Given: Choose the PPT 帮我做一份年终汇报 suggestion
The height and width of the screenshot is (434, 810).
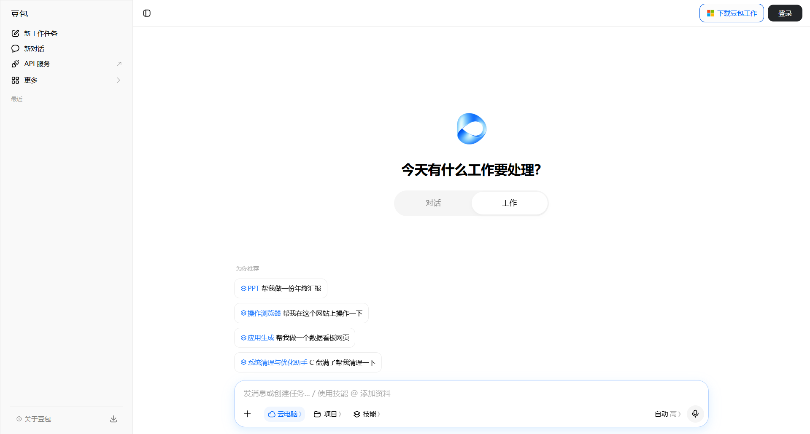Looking at the screenshot, I should [281, 289].
